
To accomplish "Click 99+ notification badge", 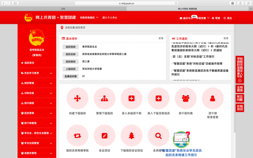I will [194, 17].
